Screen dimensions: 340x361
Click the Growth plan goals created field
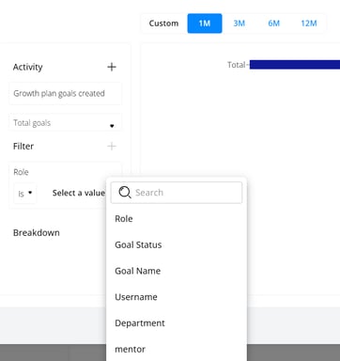pos(65,93)
